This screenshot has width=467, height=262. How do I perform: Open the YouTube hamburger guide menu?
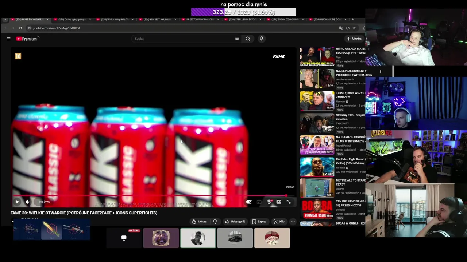pos(8,39)
